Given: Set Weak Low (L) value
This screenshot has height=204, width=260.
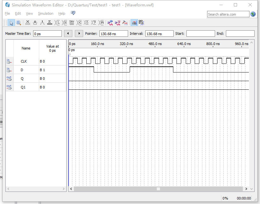Looking at the screenshot, I should pyautogui.click(x=57, y=23).
